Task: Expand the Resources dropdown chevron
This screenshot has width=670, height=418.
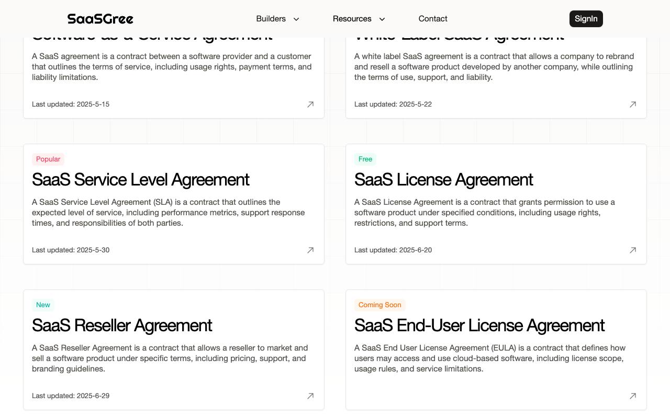Action: [x=382, y=19]
